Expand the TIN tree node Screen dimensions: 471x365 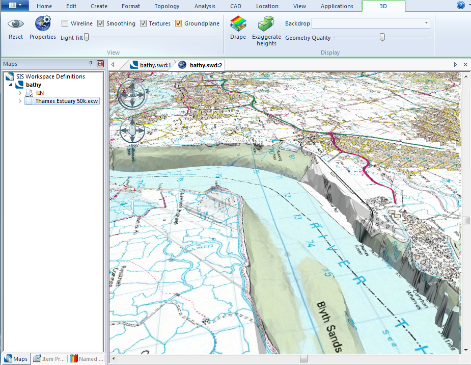[20, 93]
